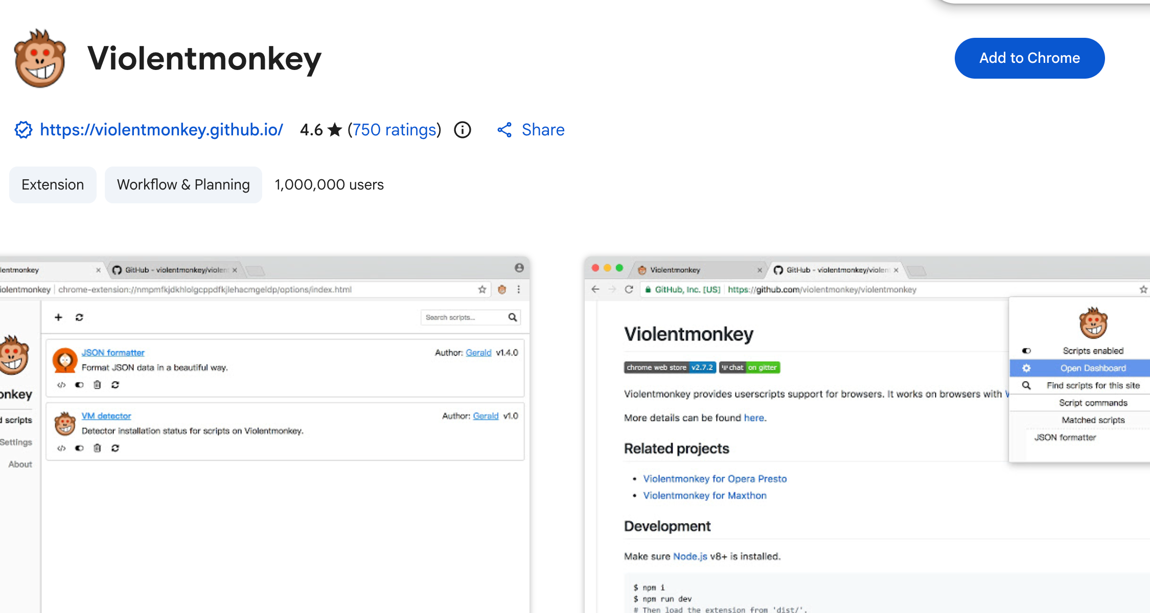This screenshot has height=613, width=1150.
Task: Open the VM detector script link
Action: click(x=106, y=416)
